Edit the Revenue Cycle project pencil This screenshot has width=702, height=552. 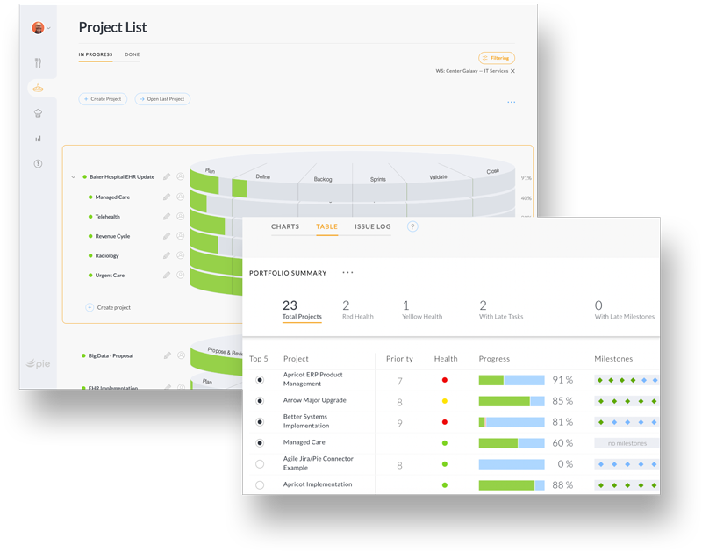[x=167, y=236]
